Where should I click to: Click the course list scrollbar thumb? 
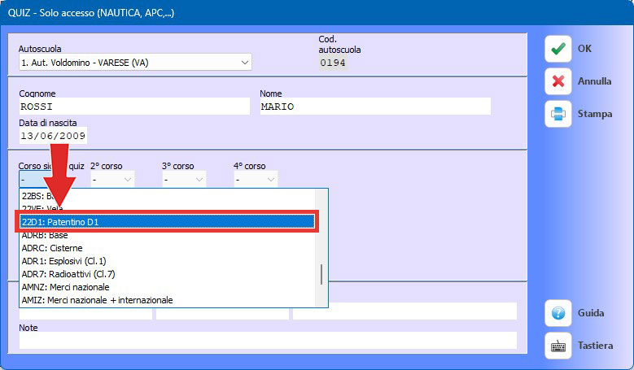click(x=322, y=274)
